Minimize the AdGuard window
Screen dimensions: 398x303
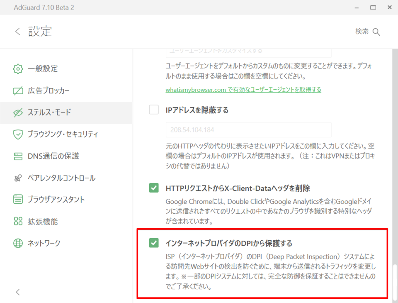coord(357,7)
